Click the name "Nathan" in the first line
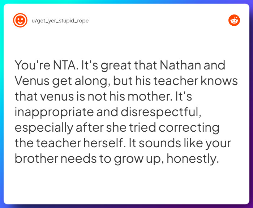253x208 pixels. click(181, 65)
